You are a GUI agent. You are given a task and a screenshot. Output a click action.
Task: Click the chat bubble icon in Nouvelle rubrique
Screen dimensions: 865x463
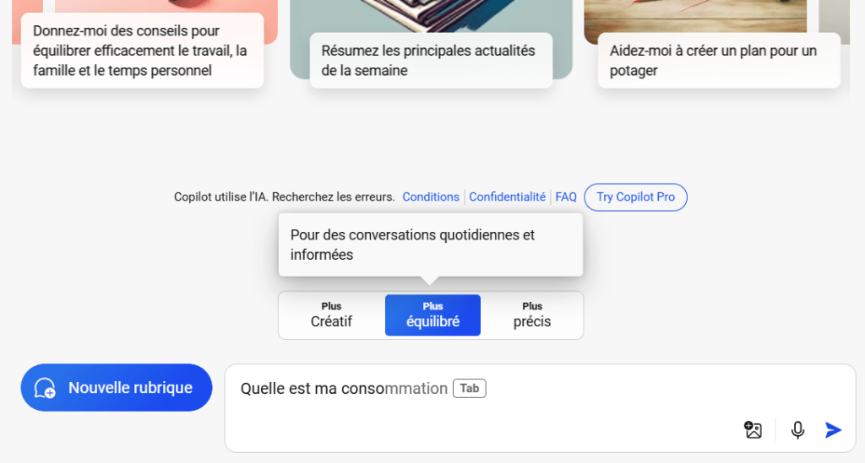click(x=45, y=388)
